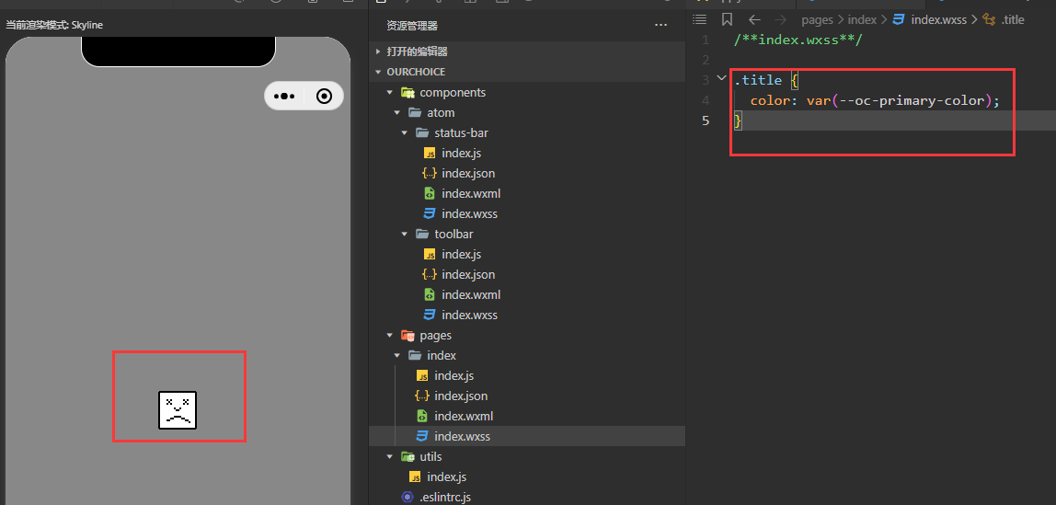Click the index breadcrumb segment
This screenshot has height=505, width=1056.
(862, 19)
